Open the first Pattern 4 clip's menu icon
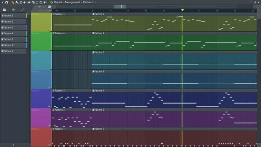The height and width of the screenshot is (147, 261). [53, 33]
